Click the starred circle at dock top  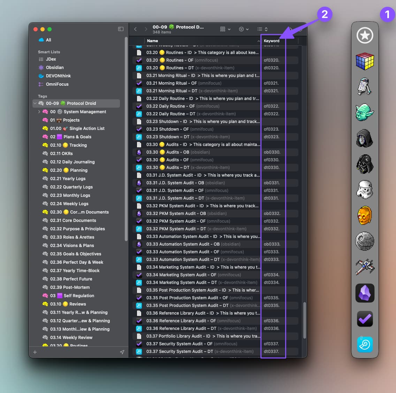tap(365, 36)
